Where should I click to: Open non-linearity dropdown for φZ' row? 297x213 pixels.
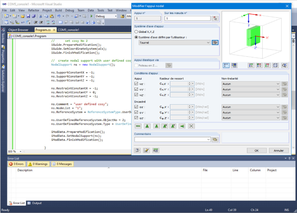point(251,118)
